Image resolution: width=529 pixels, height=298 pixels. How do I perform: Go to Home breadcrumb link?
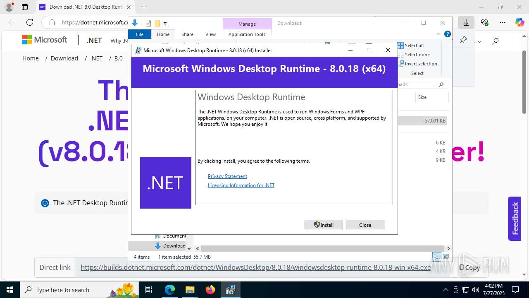click(31, 58)
